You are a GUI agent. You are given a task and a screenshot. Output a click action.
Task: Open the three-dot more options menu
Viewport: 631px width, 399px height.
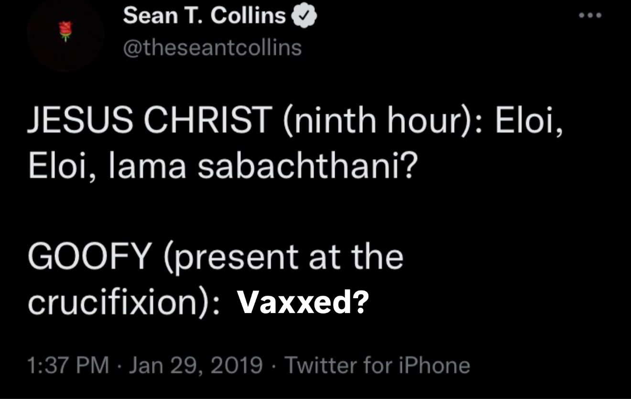(590, 15)
